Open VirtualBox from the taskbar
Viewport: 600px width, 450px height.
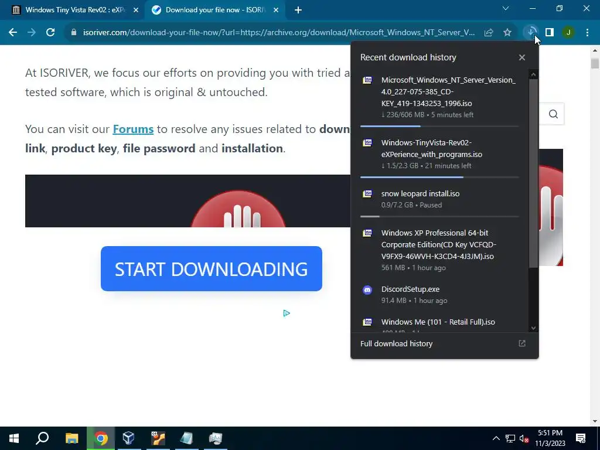click(128, 438)
